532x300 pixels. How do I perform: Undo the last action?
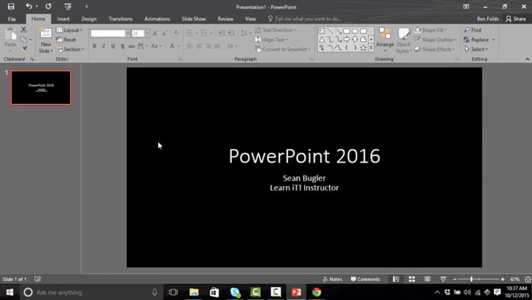[x=29, y=6]
